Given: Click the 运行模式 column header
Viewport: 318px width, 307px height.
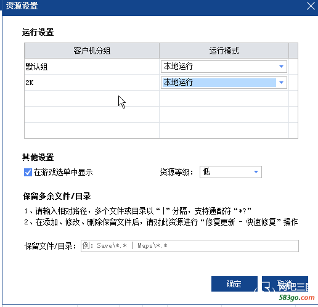Looking at the screenshot, I should point(224,51).
